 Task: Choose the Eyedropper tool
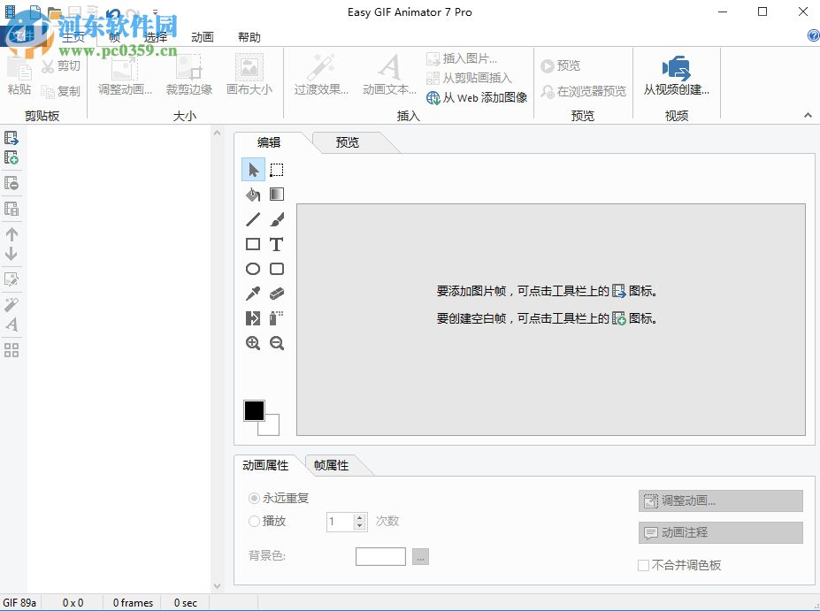tap(252, 294)
